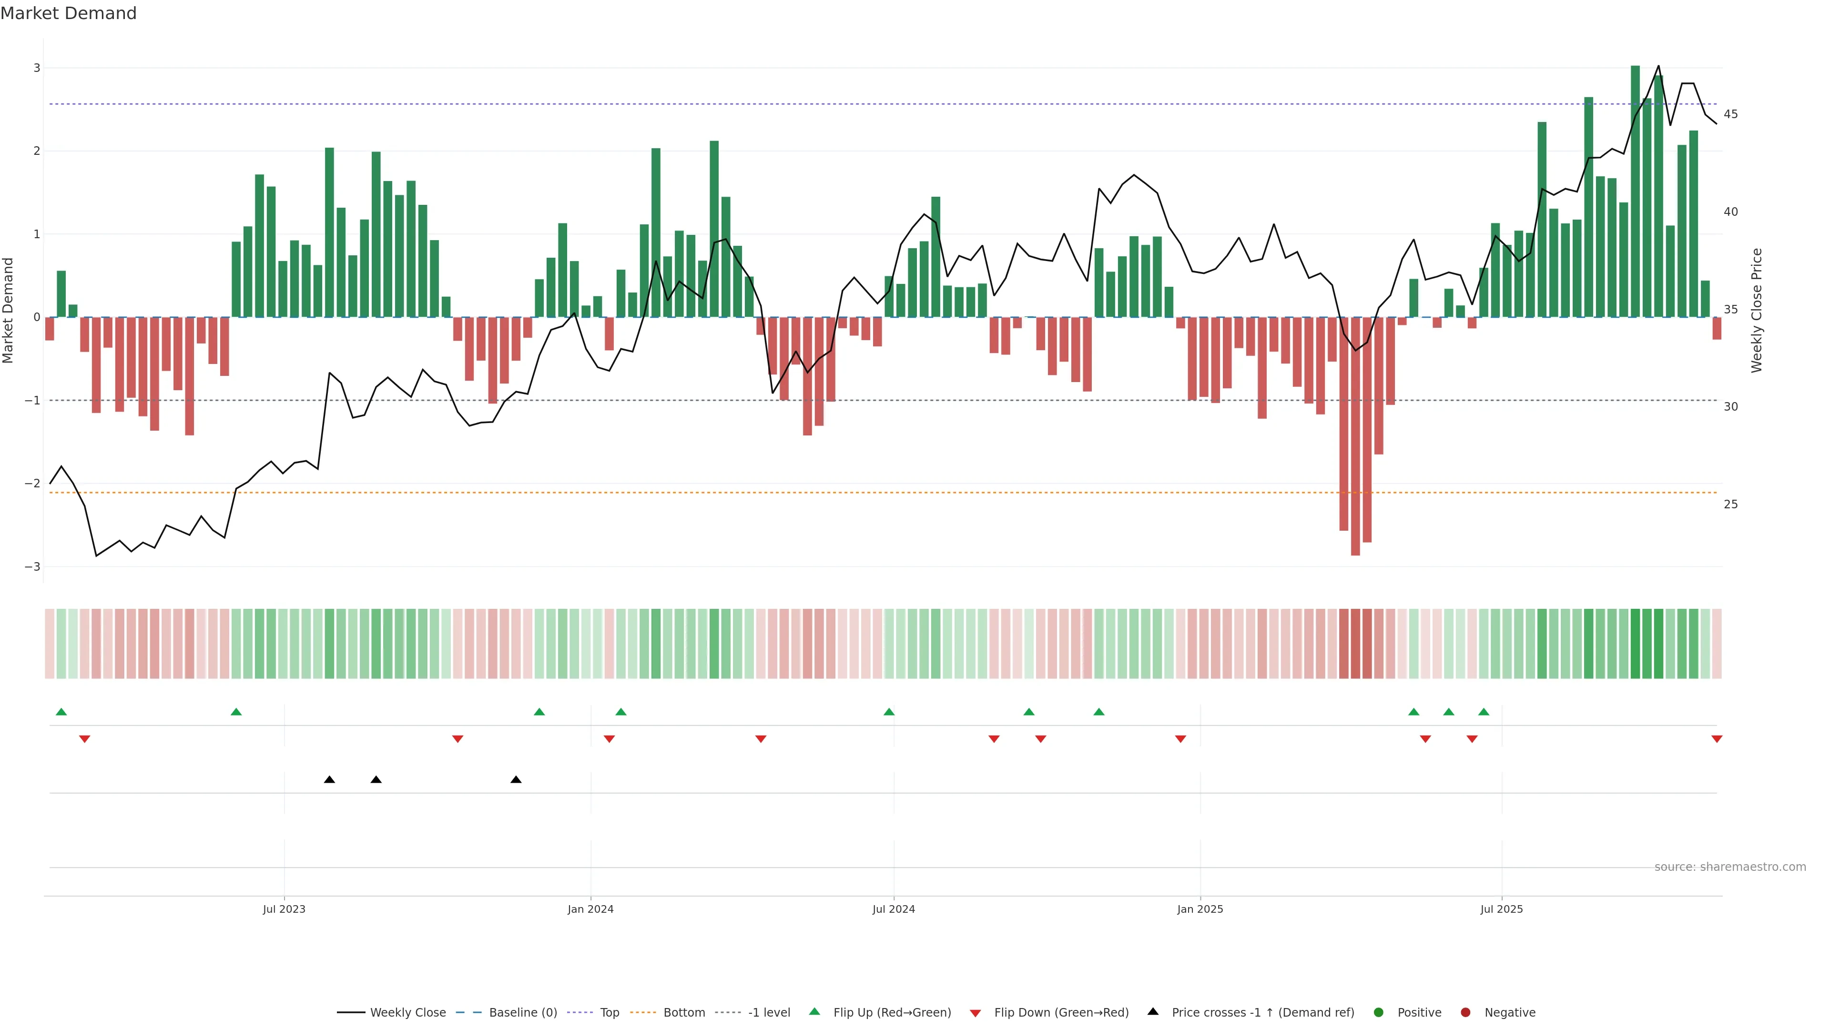Click the green Positive legend circle

pos(1378,1012)
